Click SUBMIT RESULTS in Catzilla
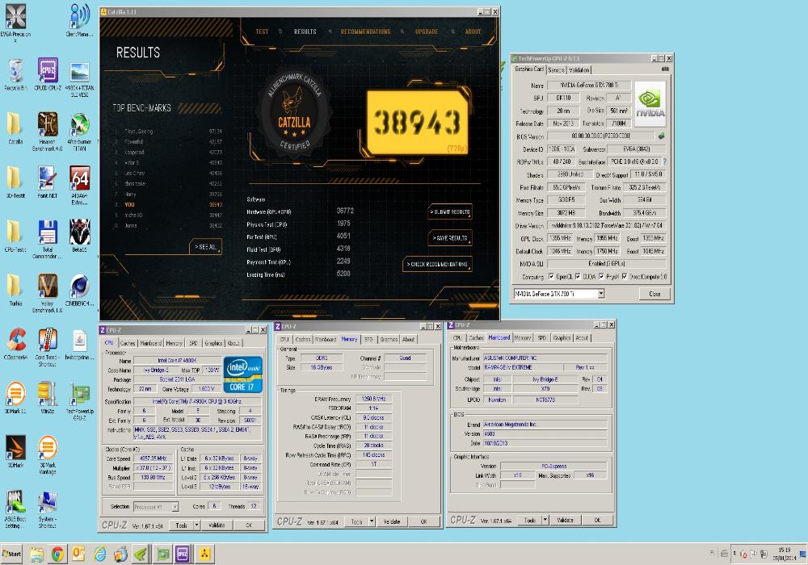 coord(450,212)
